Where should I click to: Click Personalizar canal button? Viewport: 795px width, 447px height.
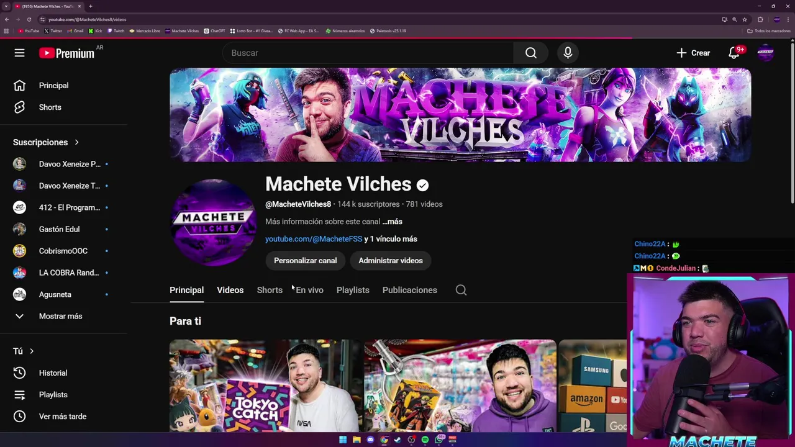point(305,261)
